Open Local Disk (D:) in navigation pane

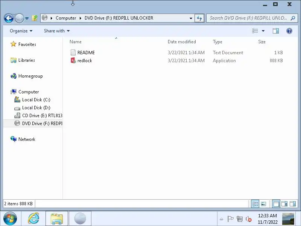click(36, 108)
